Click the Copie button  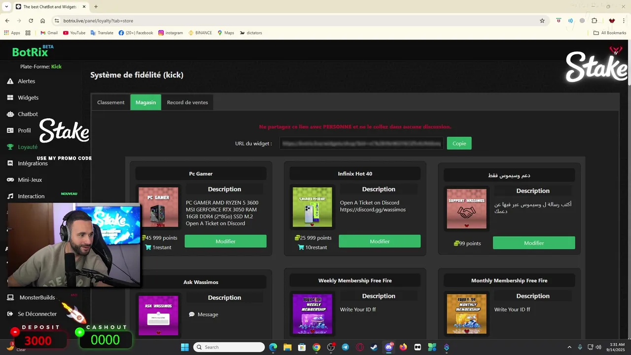tap(459, 143)
